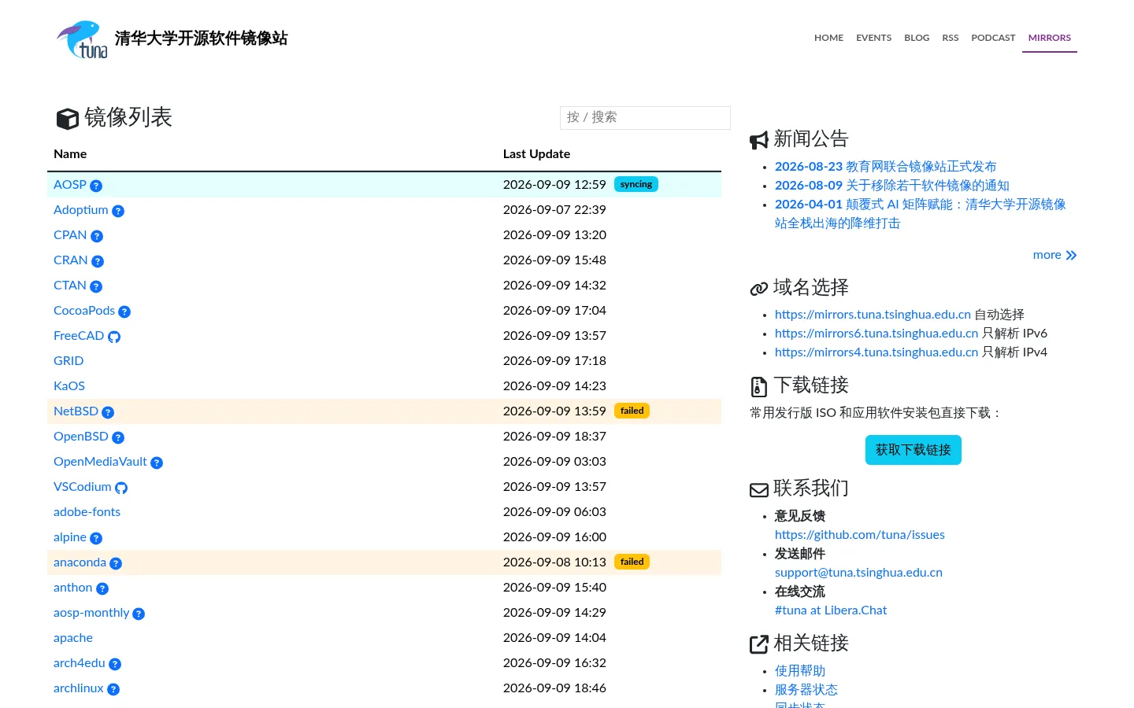Open the KaOS mirror link

click(69, 386)
